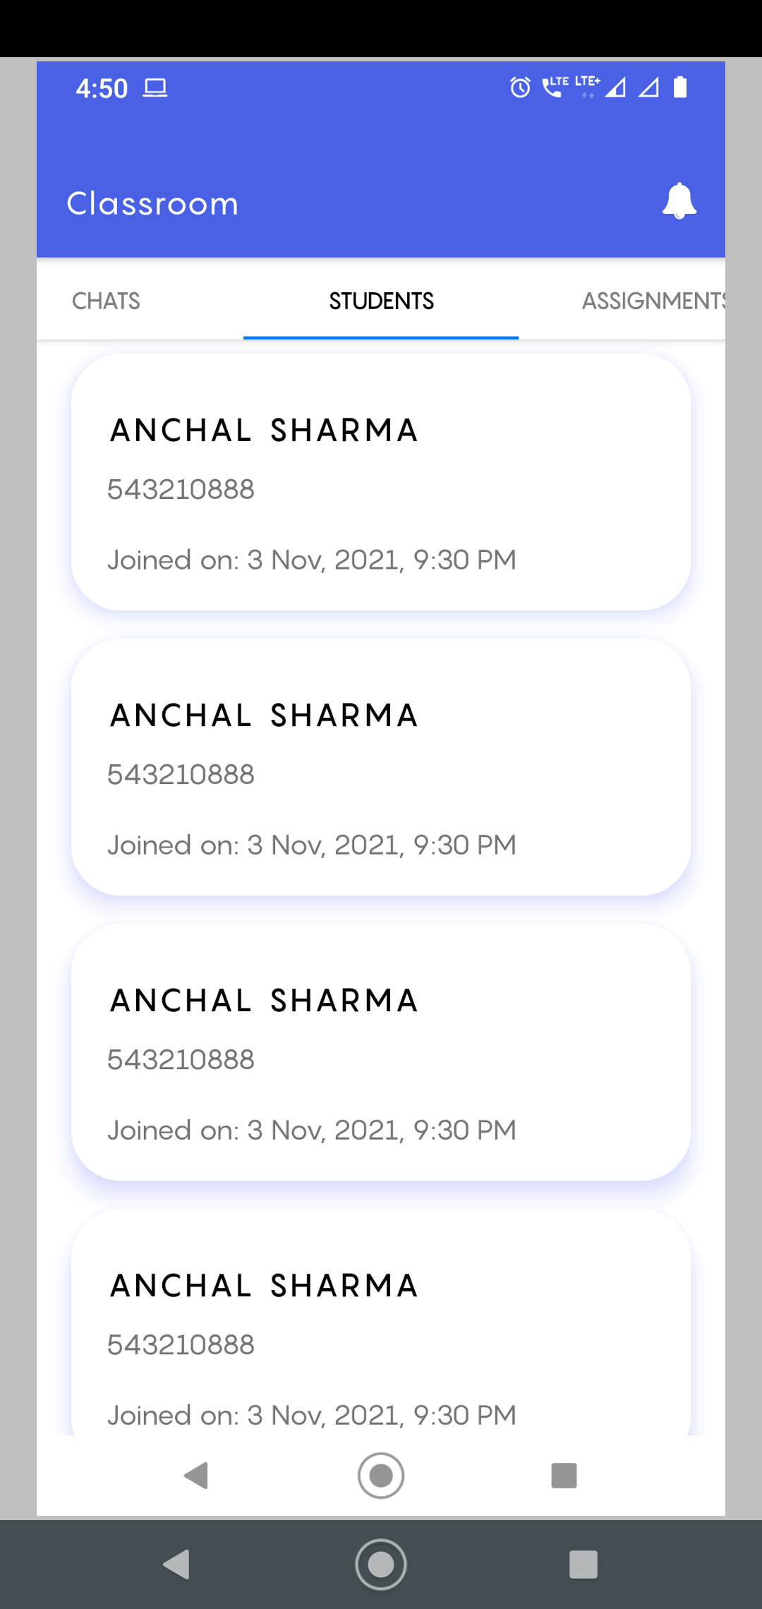The image size is (762, 1609).
Task: Switch to the Chats tab
Action: click(106, 301)
